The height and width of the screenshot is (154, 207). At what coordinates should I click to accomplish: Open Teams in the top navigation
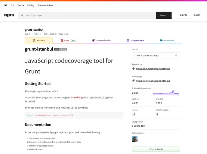20,5
